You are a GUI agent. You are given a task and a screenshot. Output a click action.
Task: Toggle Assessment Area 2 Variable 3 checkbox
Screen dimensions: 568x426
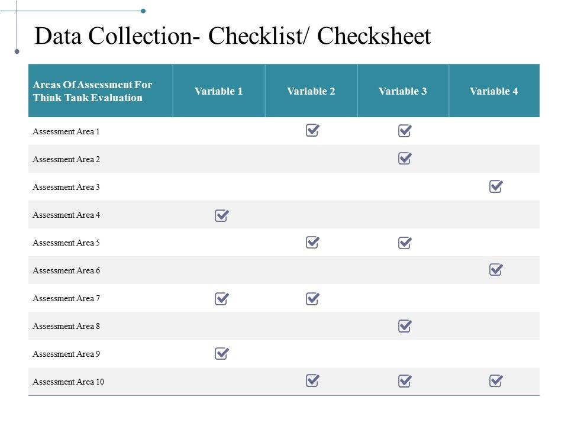[x=405, y=159]
